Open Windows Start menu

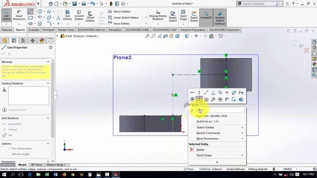(x=4, y=175)
